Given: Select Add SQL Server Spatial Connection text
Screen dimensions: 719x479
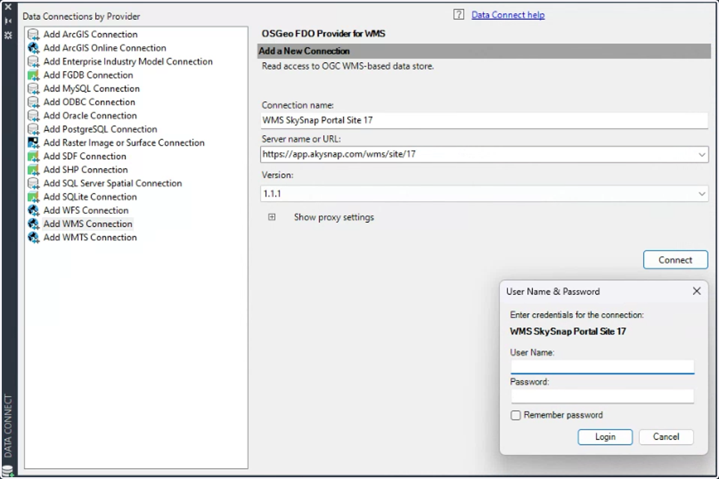Looking at the screenshot, I should tap(113, 183).
